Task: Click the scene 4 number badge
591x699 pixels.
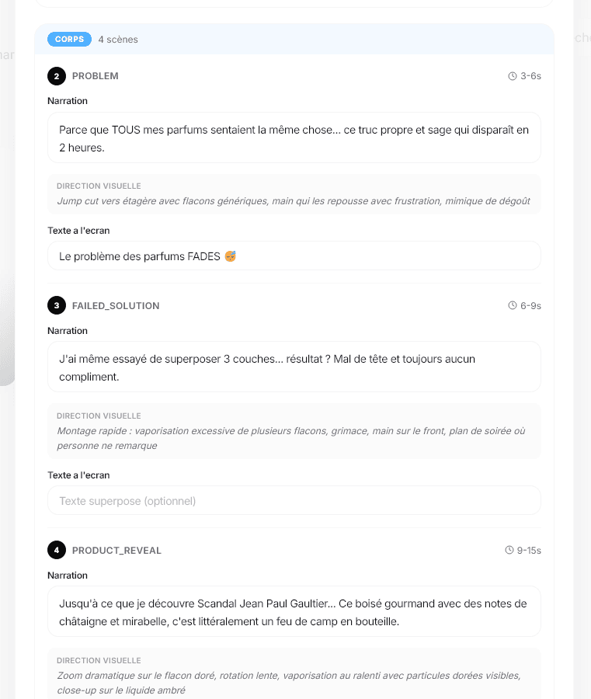Action: tap(57, 551)
